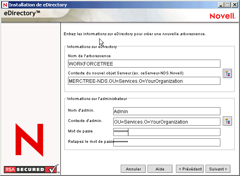Open tree browser for admin context

(x=227, y=121)
